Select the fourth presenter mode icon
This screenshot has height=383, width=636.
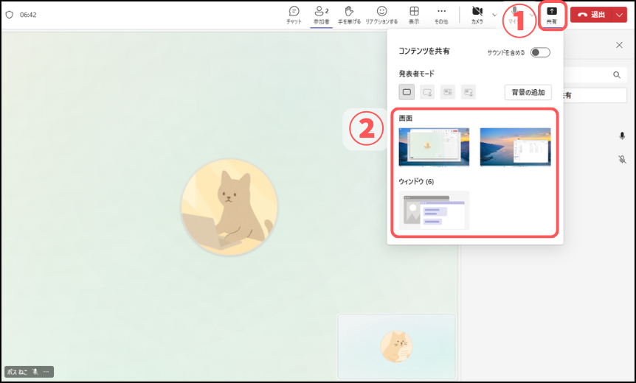469,92
